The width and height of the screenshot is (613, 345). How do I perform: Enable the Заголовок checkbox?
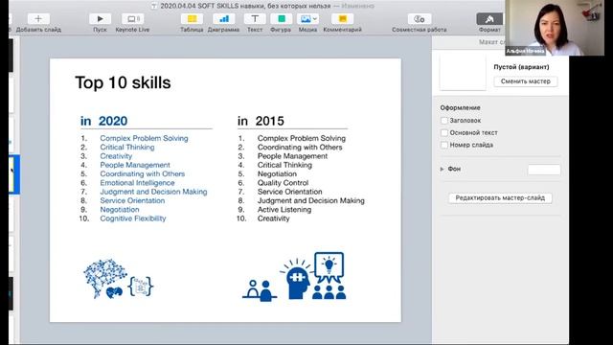(x=444, y=121)
